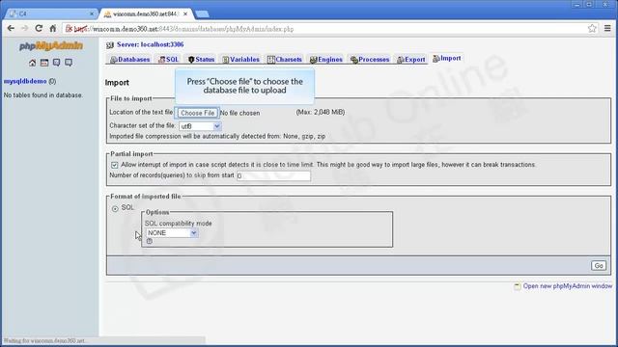Reload the page with the refresh icon
This screenshot has width=618, height=347.
(x=39, y=28)
